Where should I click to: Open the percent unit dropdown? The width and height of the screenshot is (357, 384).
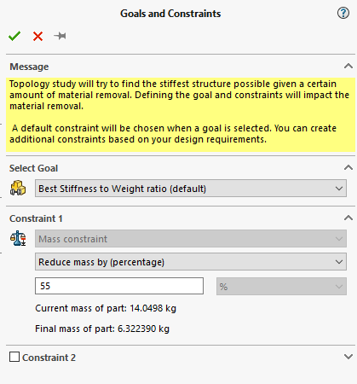tap(281, 286)
